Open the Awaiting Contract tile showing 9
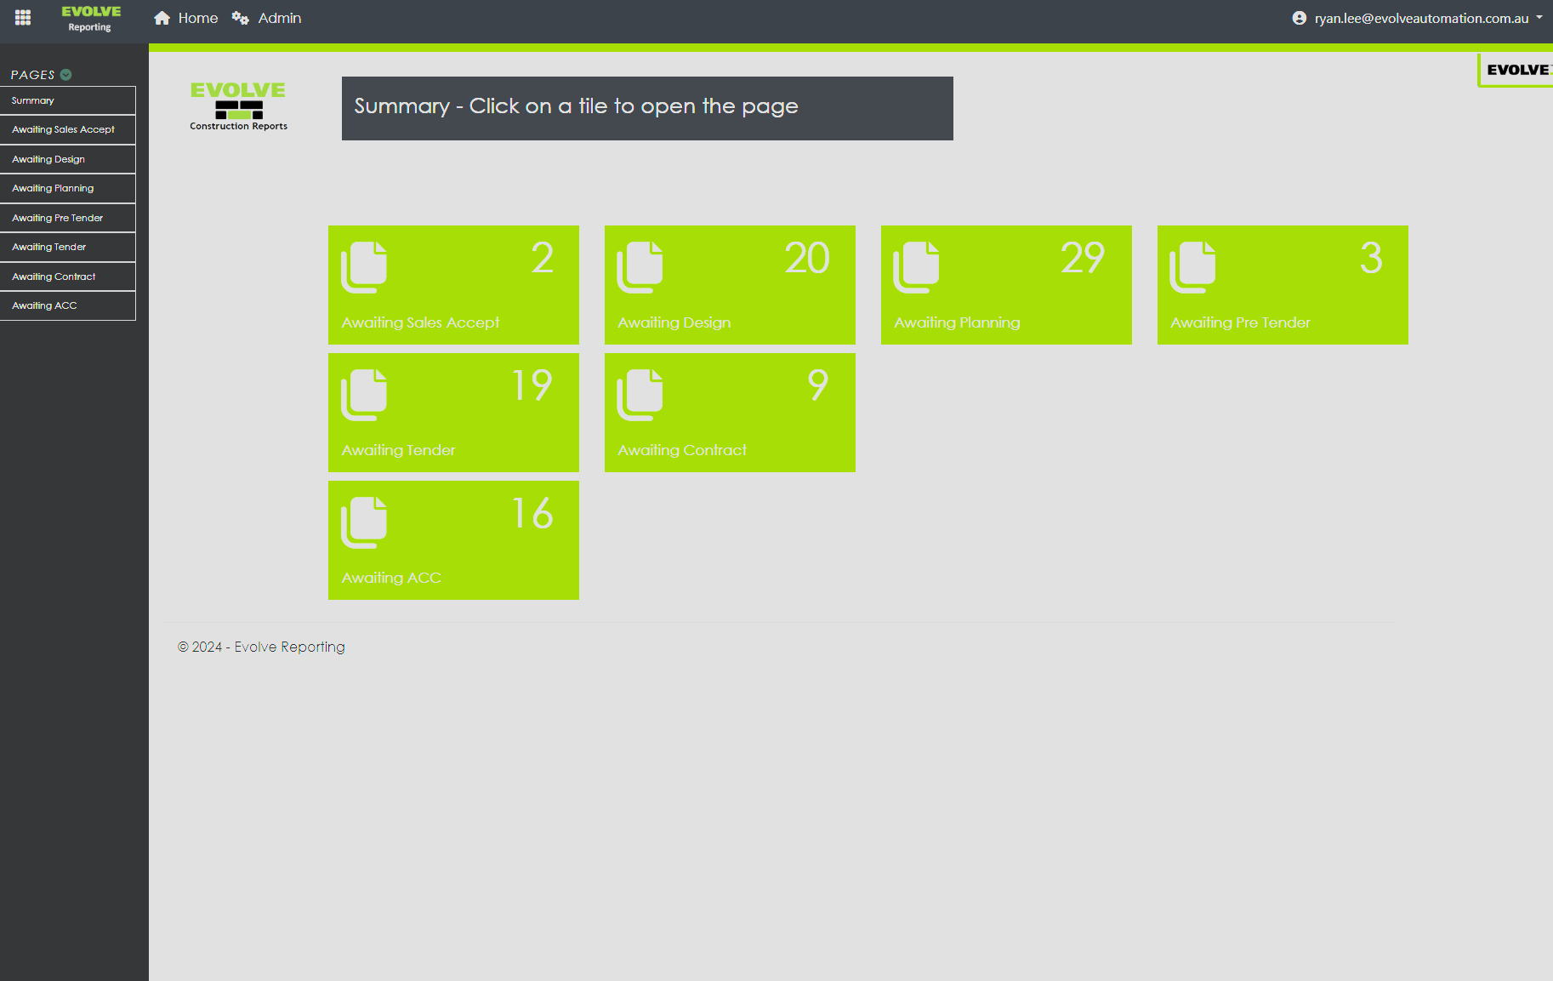The image size is (1553, 981). tap(730, 413)
